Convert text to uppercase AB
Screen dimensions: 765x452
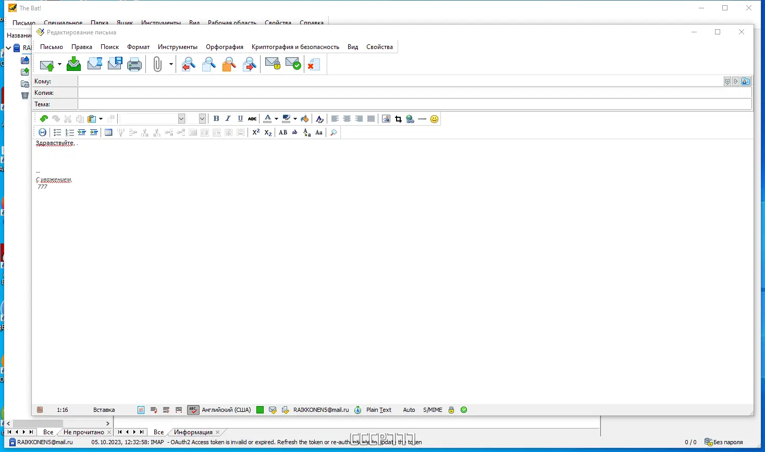coord(283,132)
